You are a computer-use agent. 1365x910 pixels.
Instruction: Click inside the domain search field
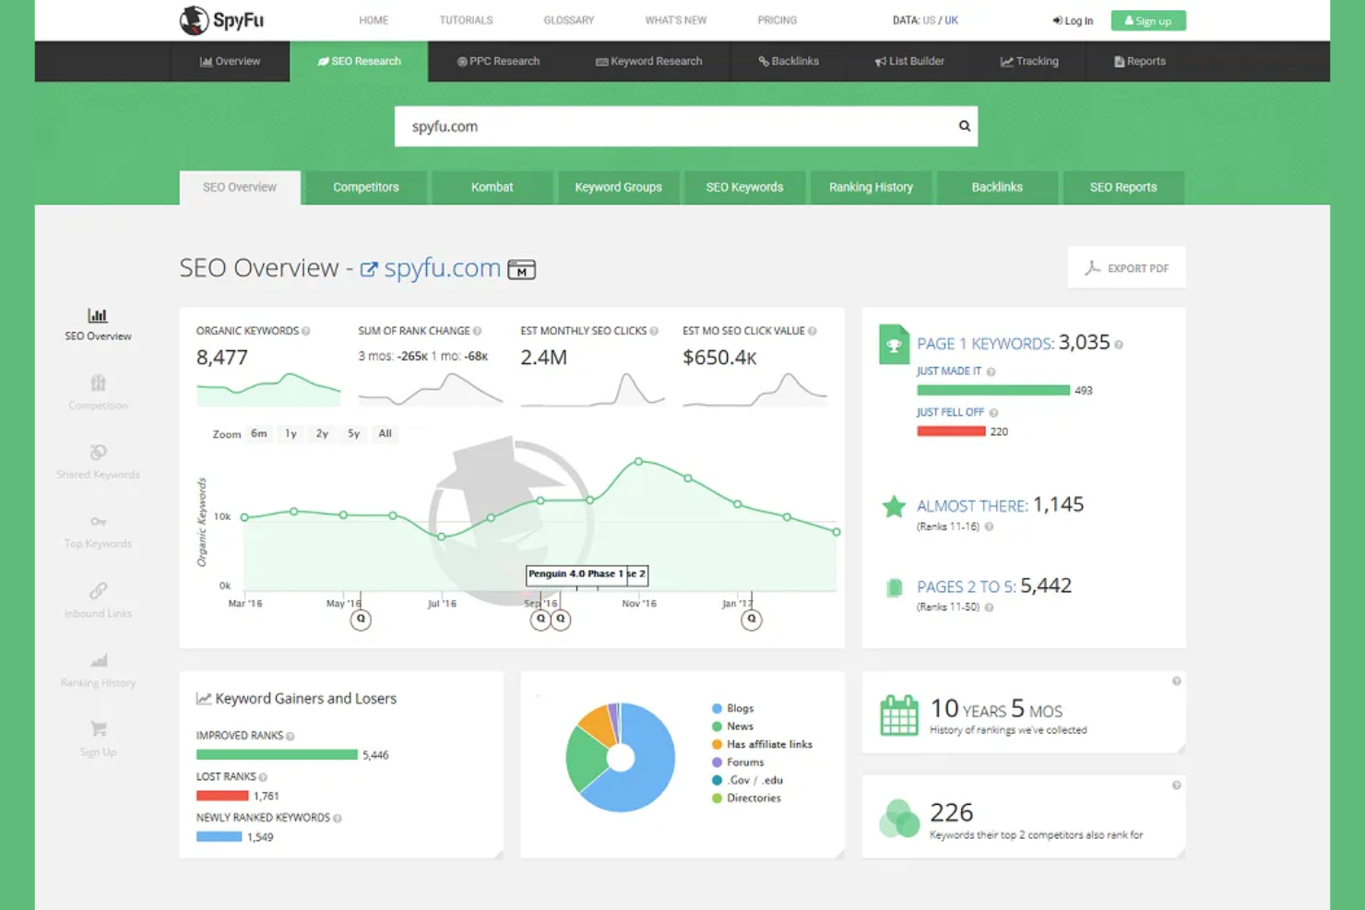point(646,125)
